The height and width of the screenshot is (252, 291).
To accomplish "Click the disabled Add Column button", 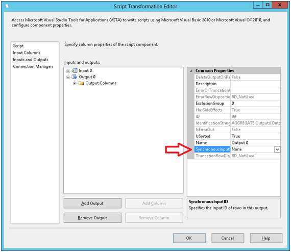I will pyautogui.click(x=154, y=203).
